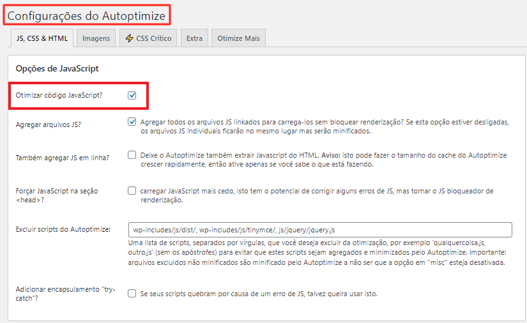Click the description 'carregar JavaScript mais cedo'

[x=317, y=195]
